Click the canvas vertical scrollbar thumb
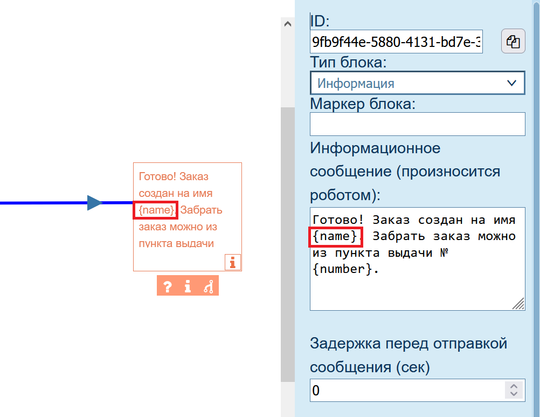This screenshot has width=540, height=417. click(x=288, y=244)
